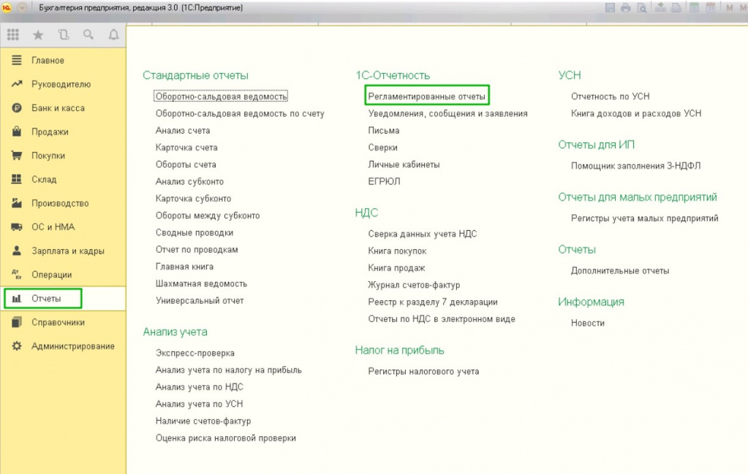Open Книга покупок report
This screenshot has width=748, height=474.
[x=397, y=251]
